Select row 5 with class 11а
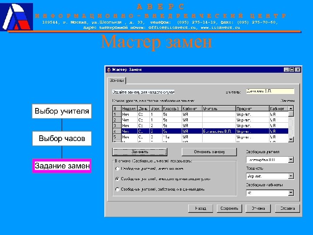Viewport: 313px width, 235px height. pyautogui.click(x=200, y=137)
